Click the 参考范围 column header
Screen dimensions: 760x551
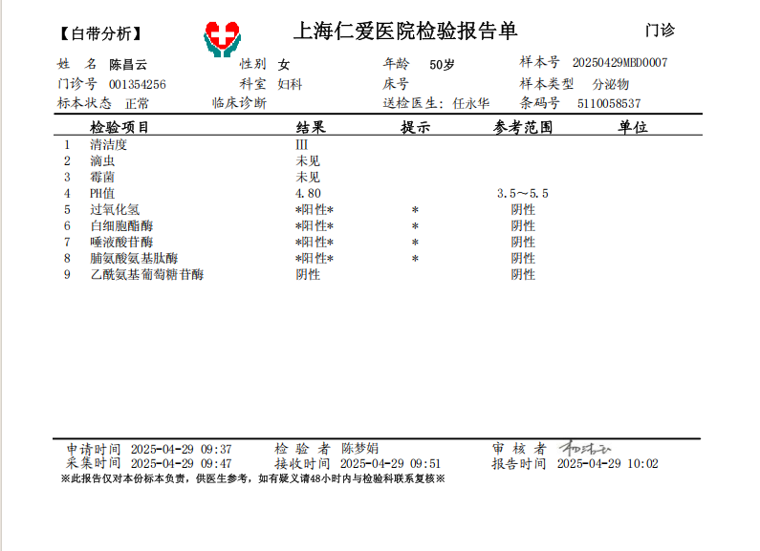[x=523, y=127]
